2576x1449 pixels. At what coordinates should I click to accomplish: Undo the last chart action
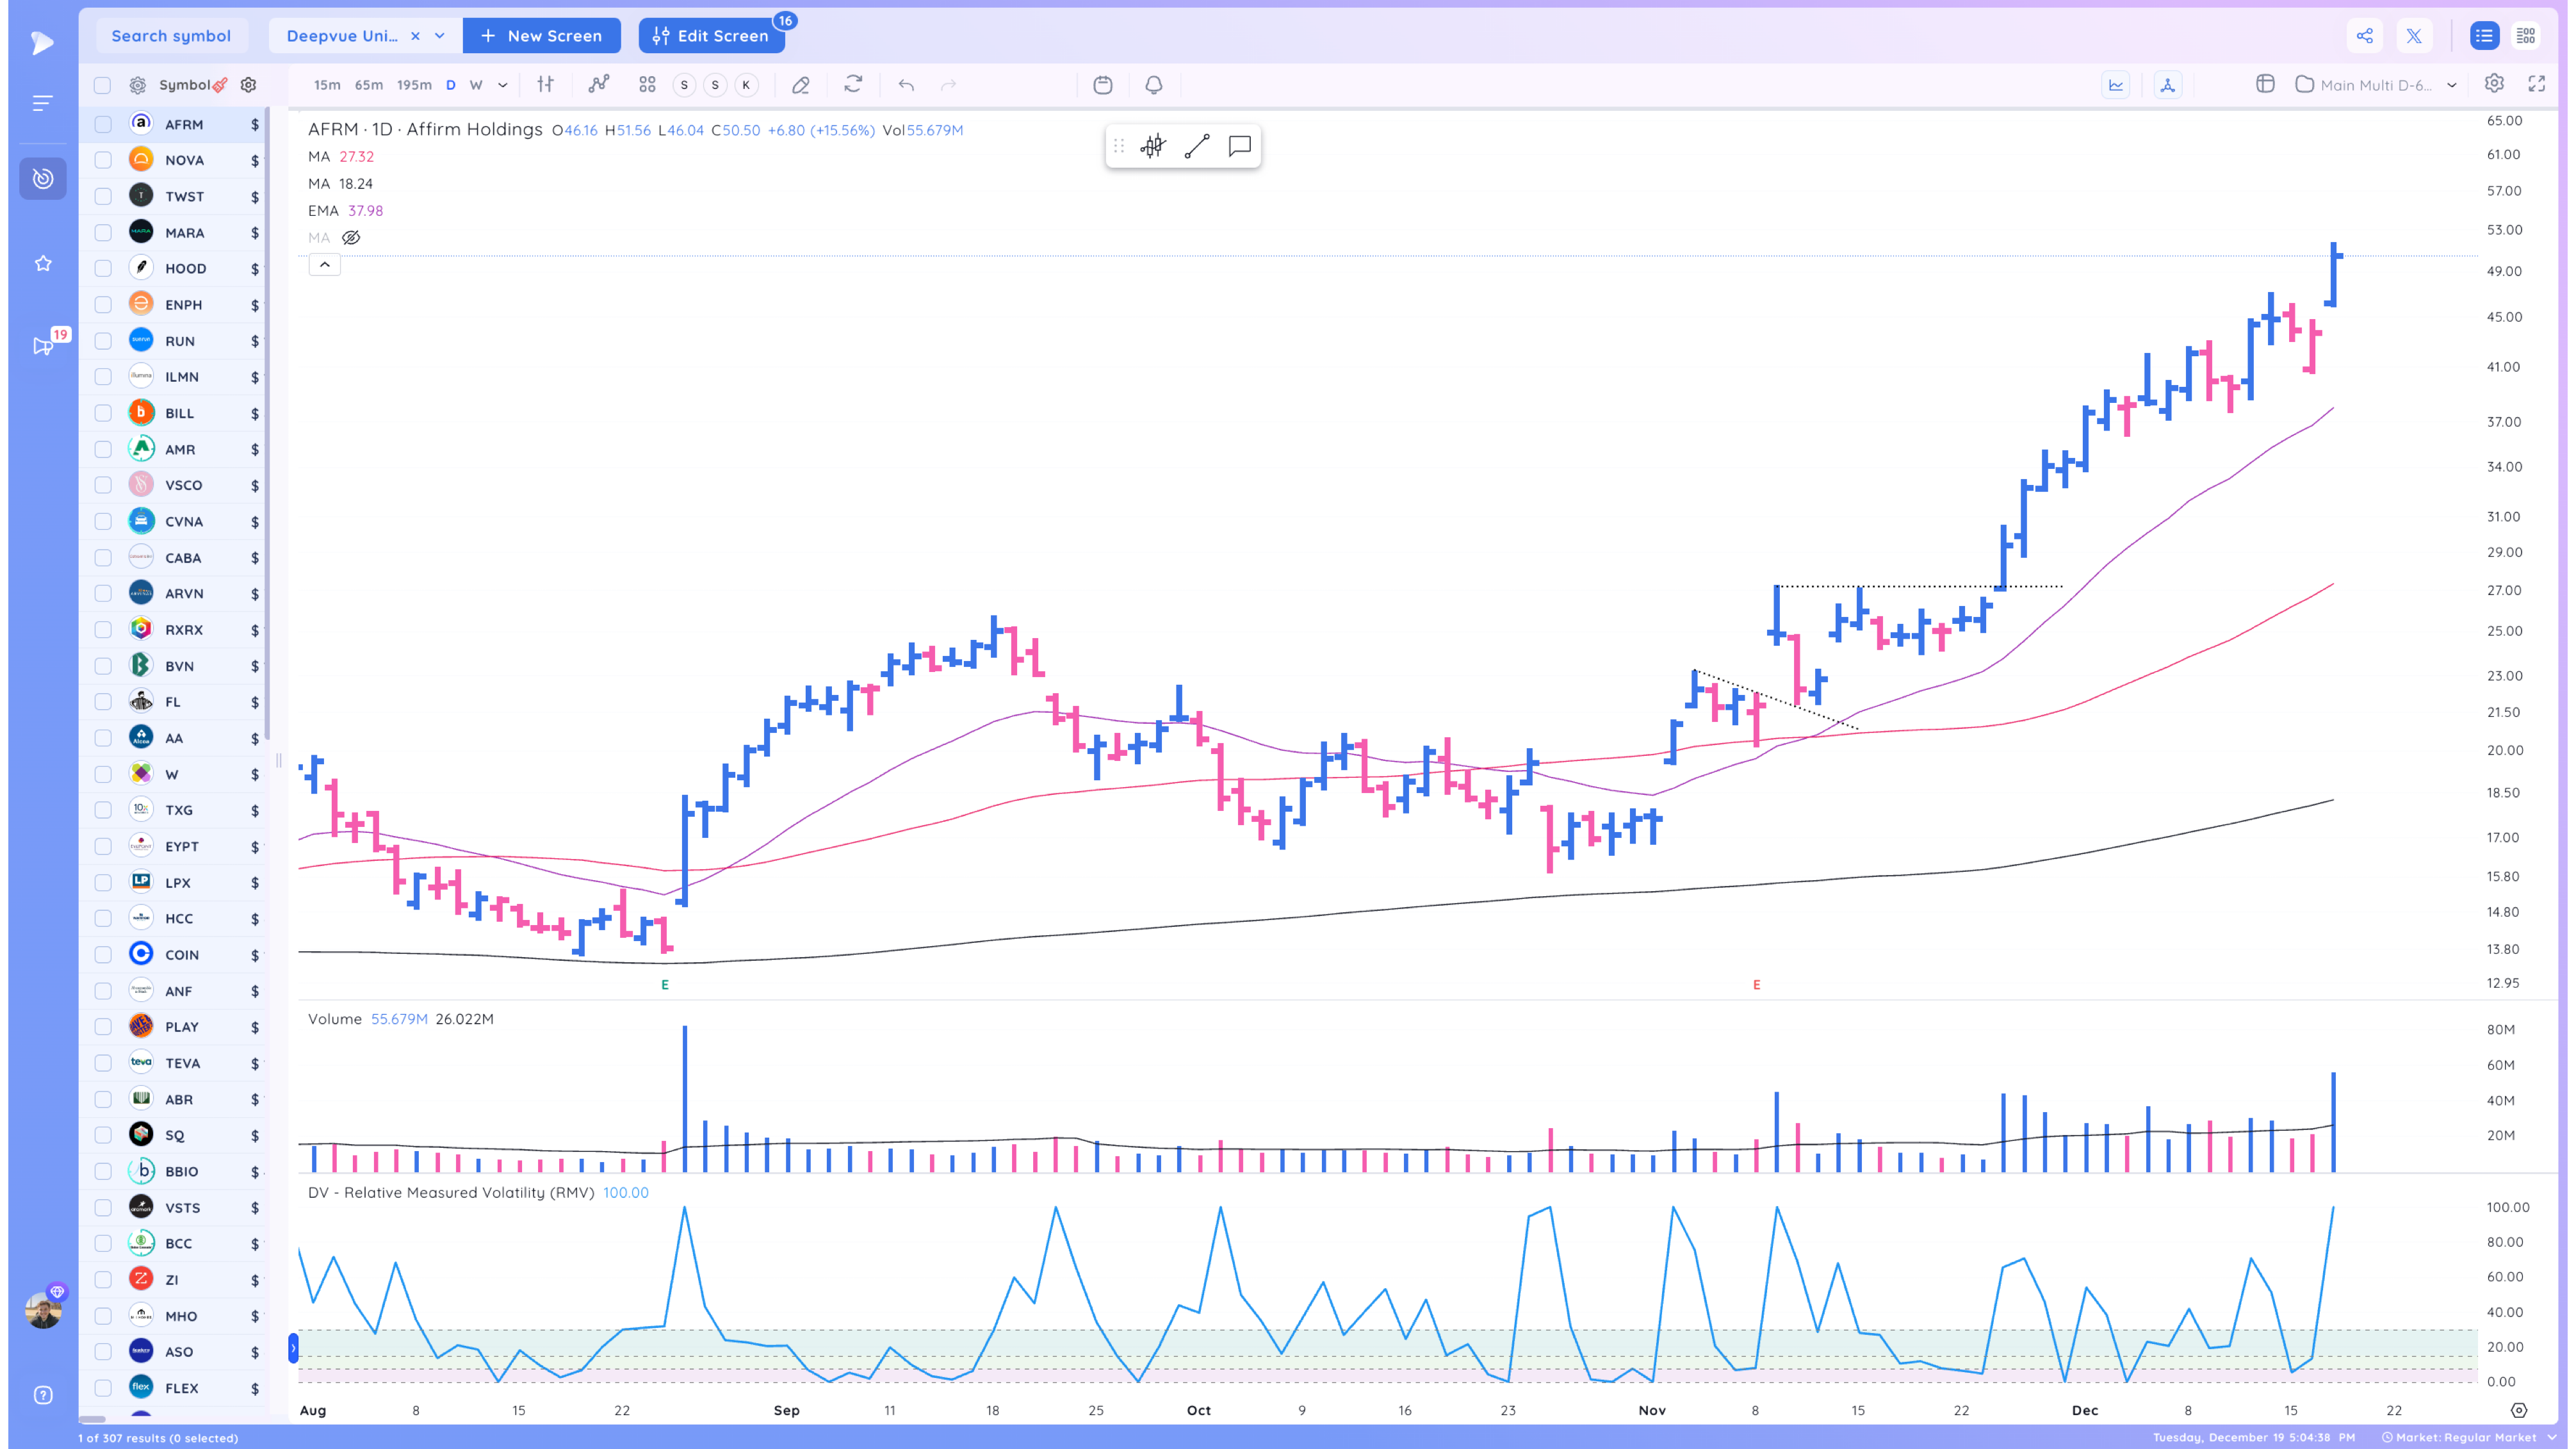point(906,85)
